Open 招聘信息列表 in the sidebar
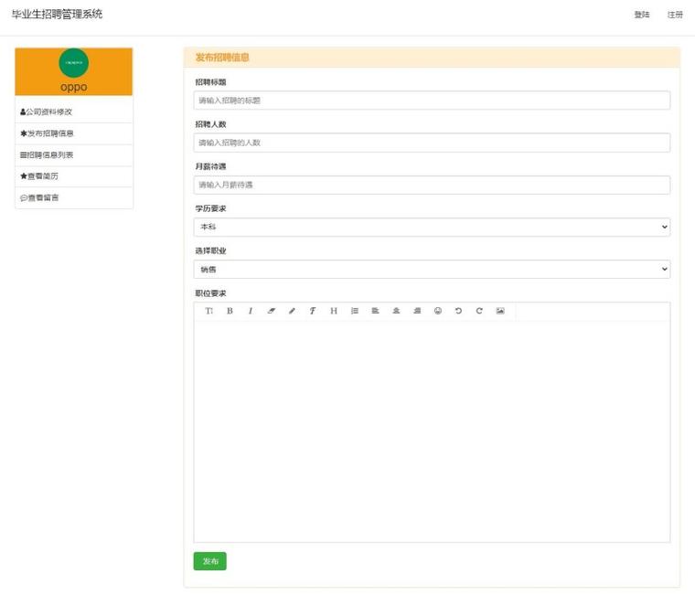Viewport: 695px width, 606px height. coord(74,155)
